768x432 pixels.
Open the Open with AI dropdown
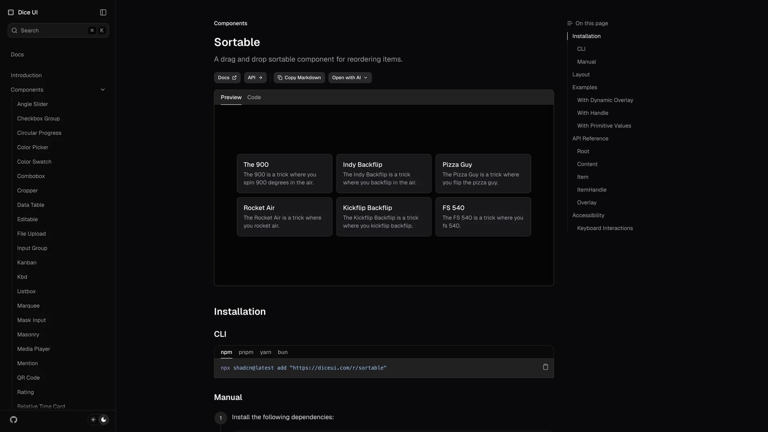350,78
